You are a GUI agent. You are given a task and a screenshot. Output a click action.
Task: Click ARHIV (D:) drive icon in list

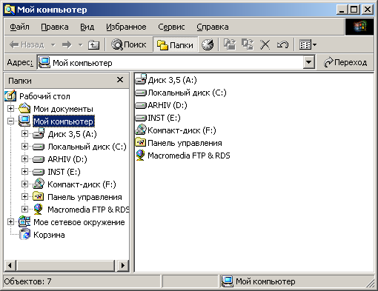click(141, 105)
